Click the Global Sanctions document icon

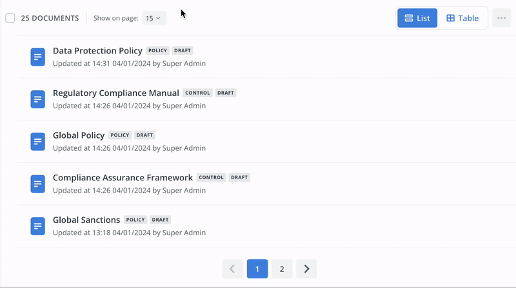(38, 226)
